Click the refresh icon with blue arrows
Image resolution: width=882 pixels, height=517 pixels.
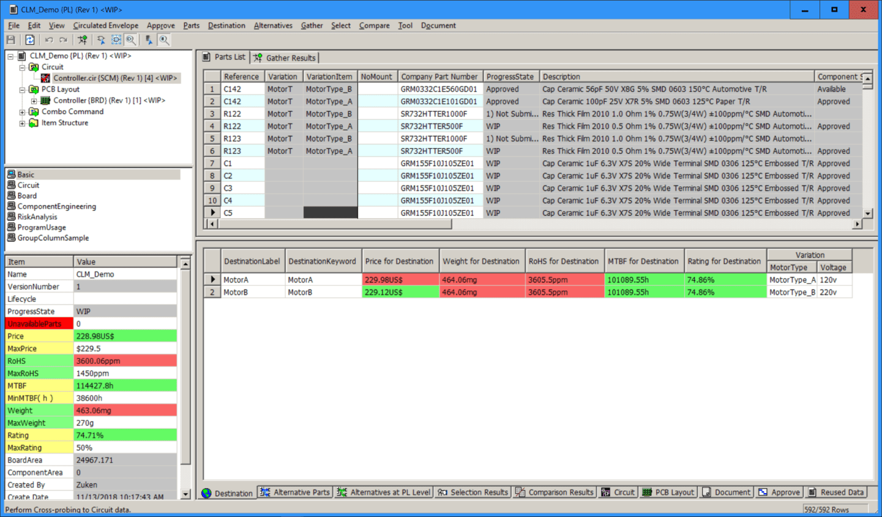pos(29,40)
